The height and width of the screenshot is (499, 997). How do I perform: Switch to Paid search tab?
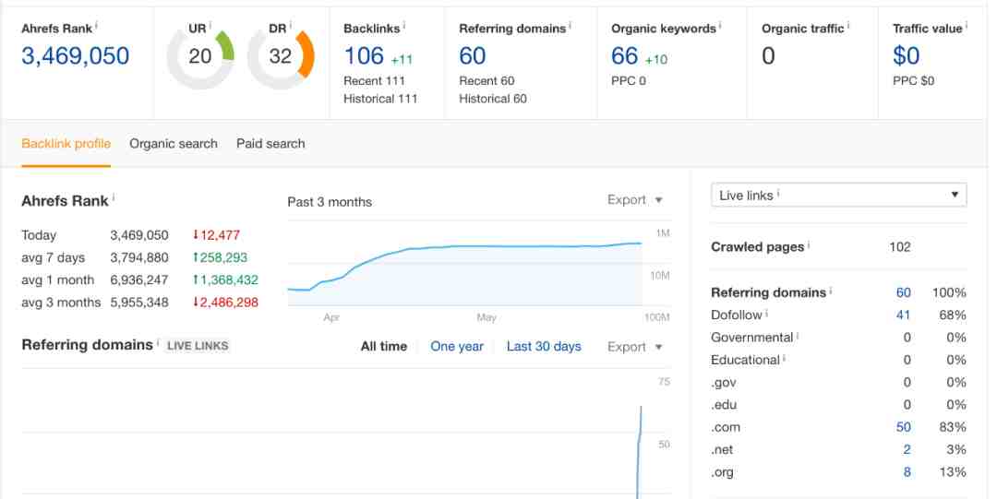pos(270,144)
